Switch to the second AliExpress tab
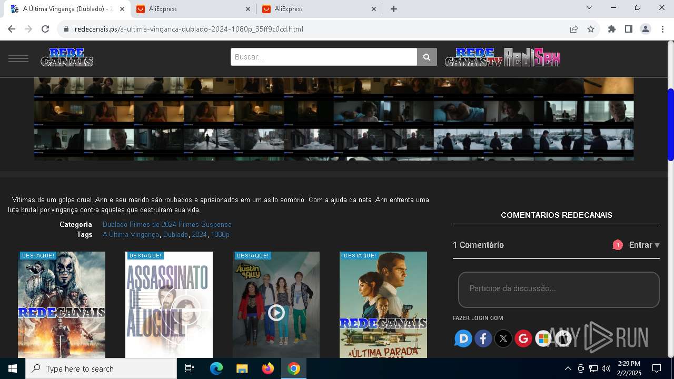 (319, 9)
